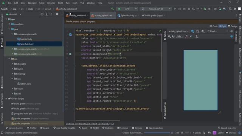Expand the drawable folder
This screenshot has width=242, height=136.
point(12,64)
